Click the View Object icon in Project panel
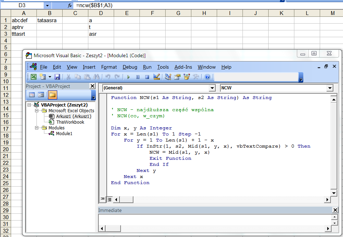Viewport: 343px width, 237px height. (41, 95)
